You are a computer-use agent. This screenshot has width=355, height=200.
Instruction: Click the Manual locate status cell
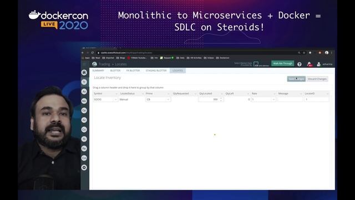point(124,99)
